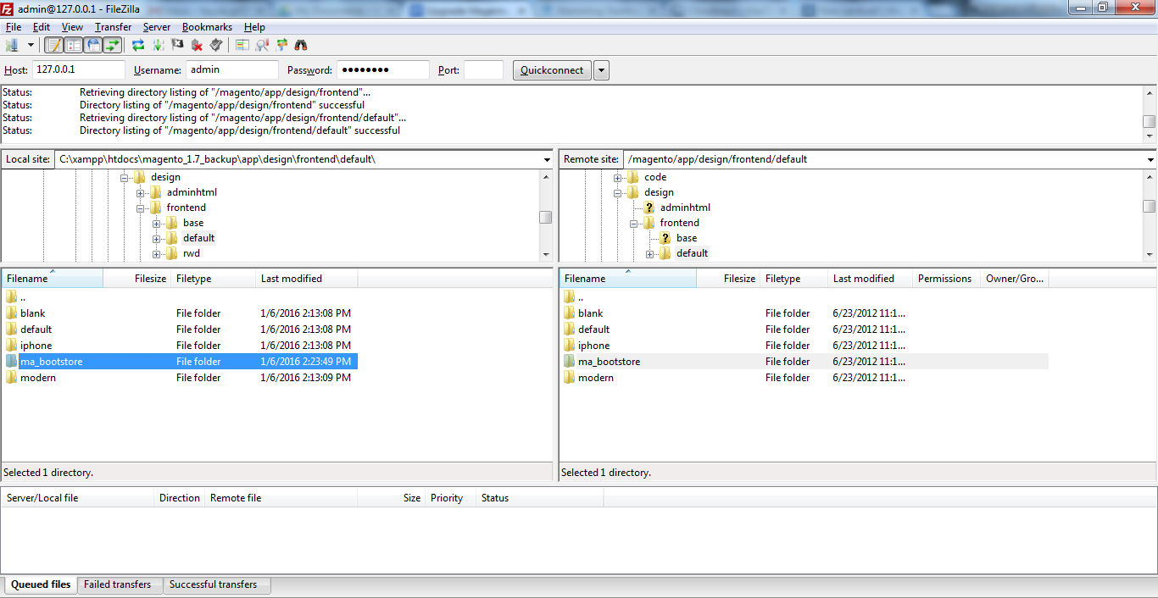Click the remote tree vertical scrollbar
Screen dimensions: 1158x598
coord(1149,215)
